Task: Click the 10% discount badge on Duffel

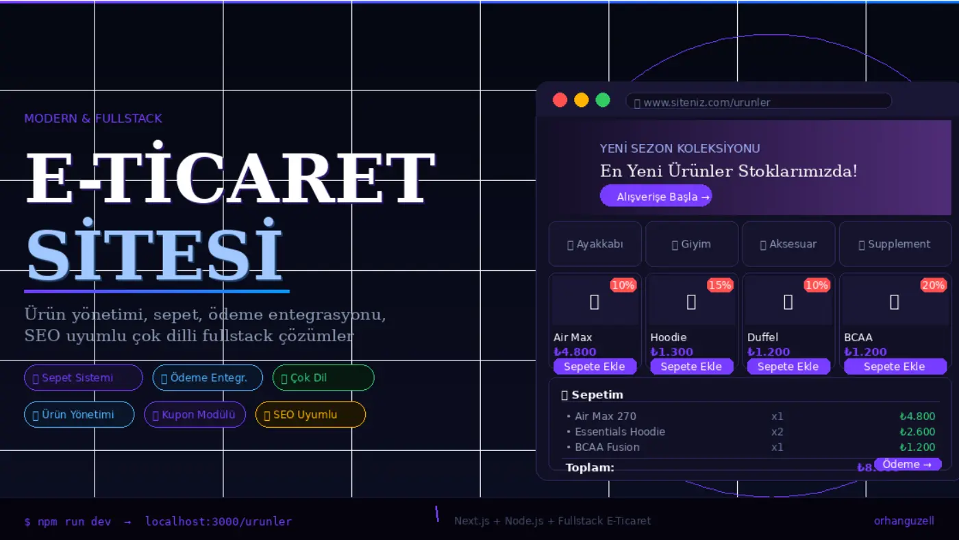Action: click(x=817, y=285)
